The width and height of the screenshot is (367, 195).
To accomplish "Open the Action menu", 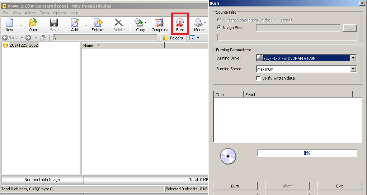I will click(x=30, y=13).
